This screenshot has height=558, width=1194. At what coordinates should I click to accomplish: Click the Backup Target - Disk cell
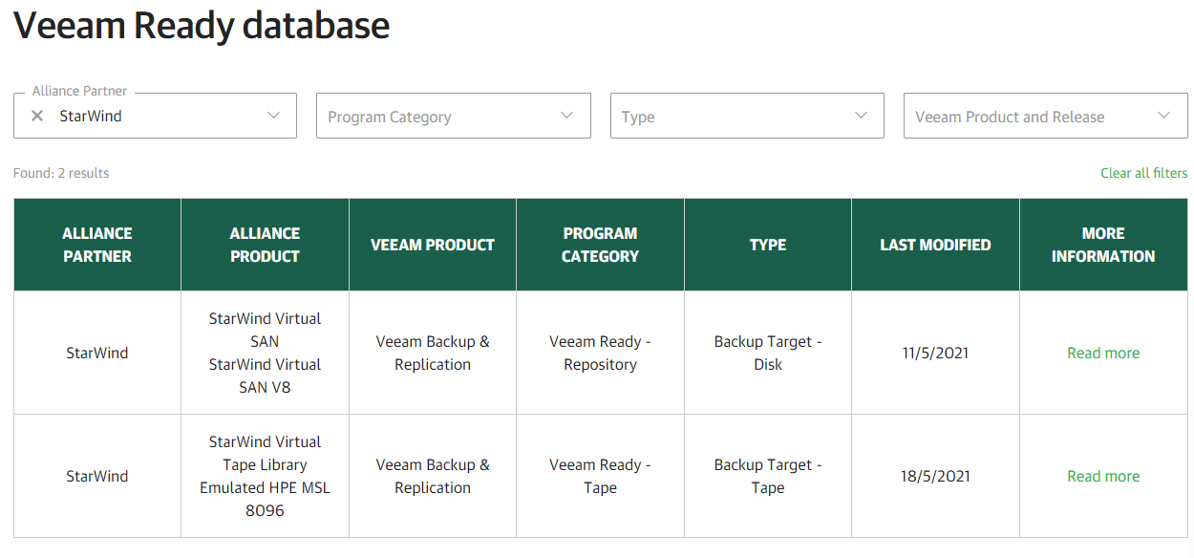point(768,353)
